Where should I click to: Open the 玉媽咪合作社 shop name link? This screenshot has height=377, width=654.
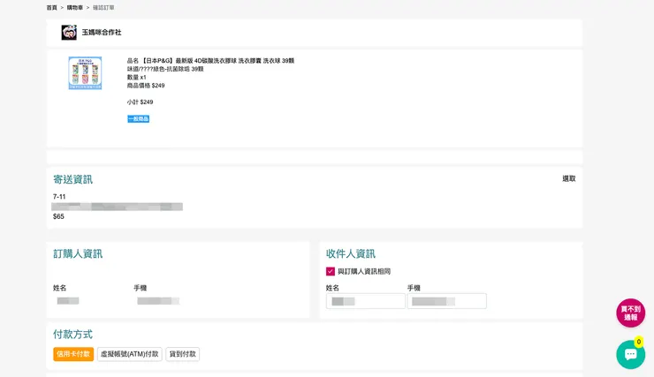point(102,33)
